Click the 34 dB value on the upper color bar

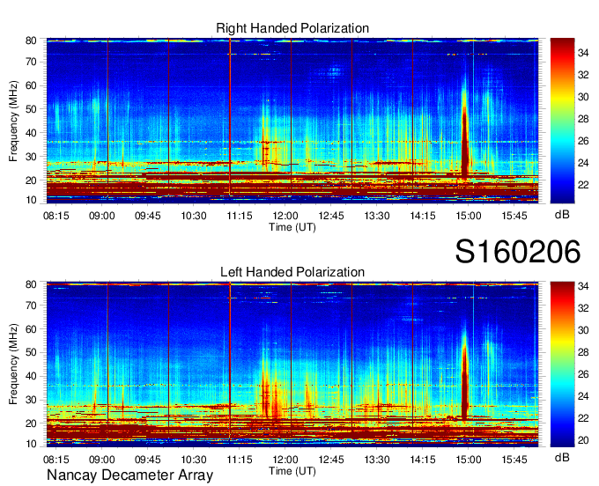coord(583,53)
